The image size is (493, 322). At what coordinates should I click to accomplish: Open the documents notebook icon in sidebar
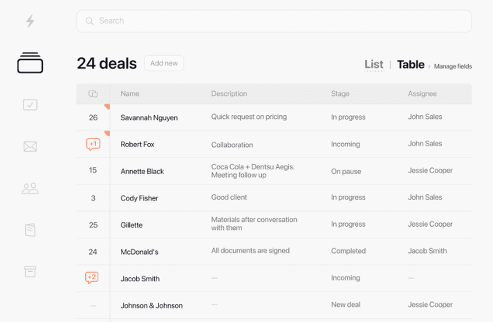[30, 230]
